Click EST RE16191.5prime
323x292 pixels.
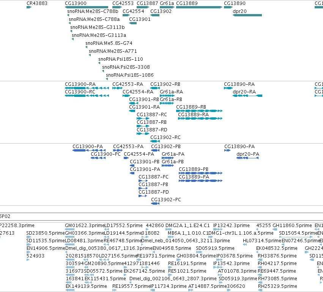pyautogui.click(x=187, y=264)
